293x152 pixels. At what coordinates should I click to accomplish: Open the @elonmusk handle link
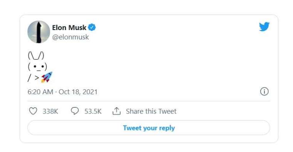click(71, 37)
